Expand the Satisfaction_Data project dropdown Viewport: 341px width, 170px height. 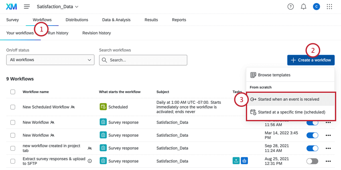[57, 7]
